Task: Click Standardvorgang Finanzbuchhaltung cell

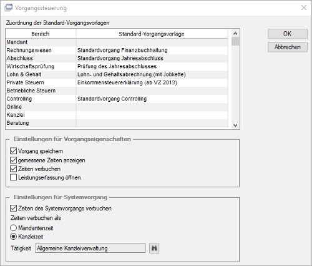Action: point(152,50)
